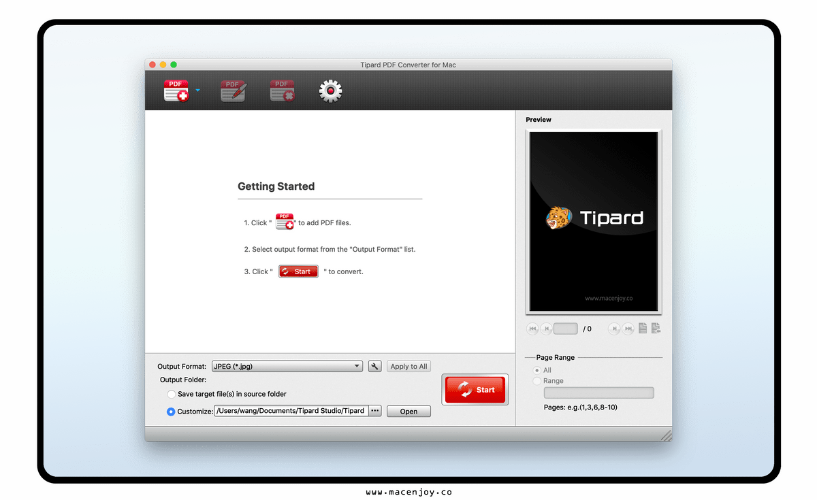Viewport: 817px width, 500px height.
Task: Open the Output Format JPEG dropdown
Action: (287, 366)
